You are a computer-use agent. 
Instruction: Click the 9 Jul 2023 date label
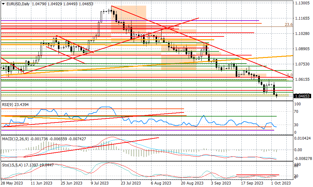coord(100,183)
